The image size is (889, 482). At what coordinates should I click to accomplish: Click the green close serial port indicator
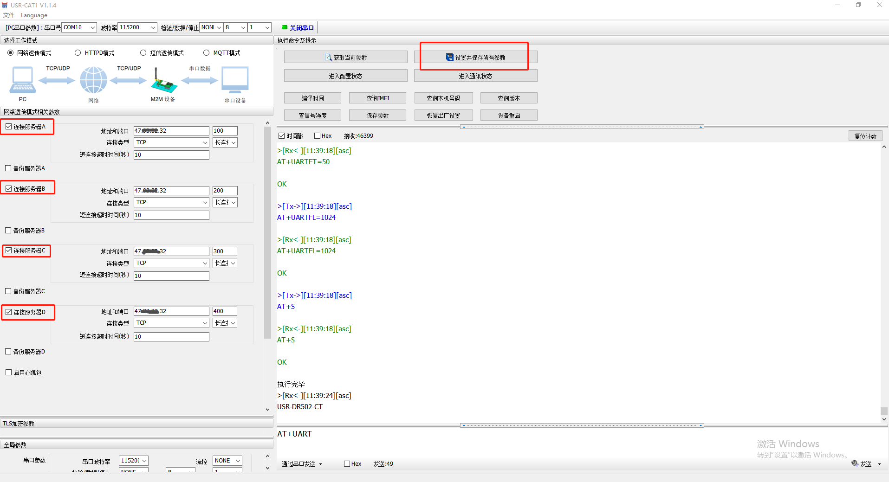click(285, 27)
